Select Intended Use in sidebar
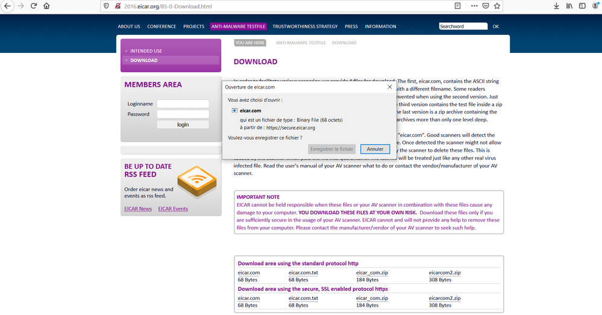 click(146, 51)
